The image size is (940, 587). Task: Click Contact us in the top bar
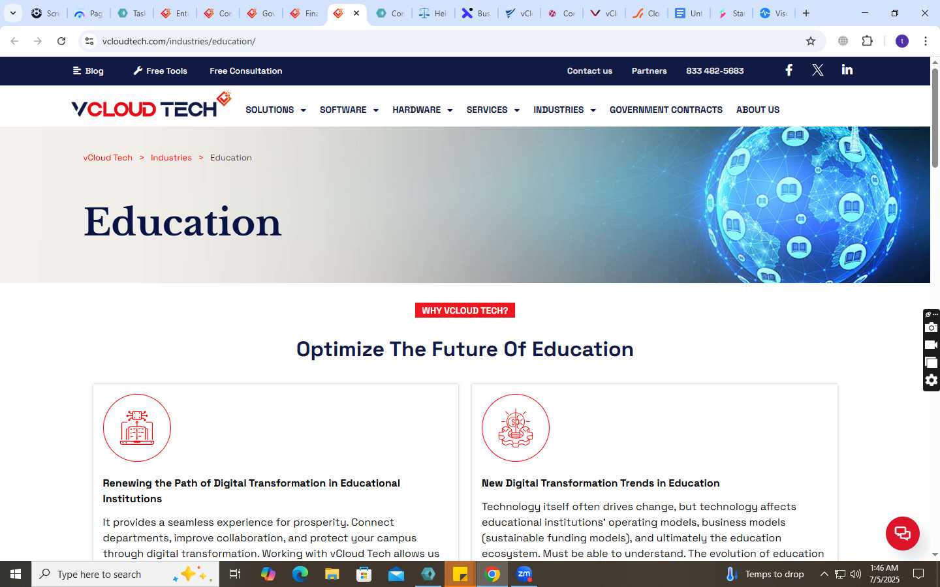pos(589,70)
